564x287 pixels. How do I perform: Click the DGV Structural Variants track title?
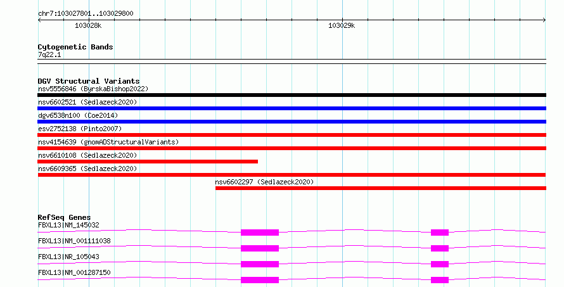click(89, 81)
